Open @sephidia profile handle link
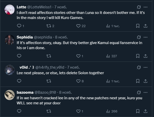 43,37
